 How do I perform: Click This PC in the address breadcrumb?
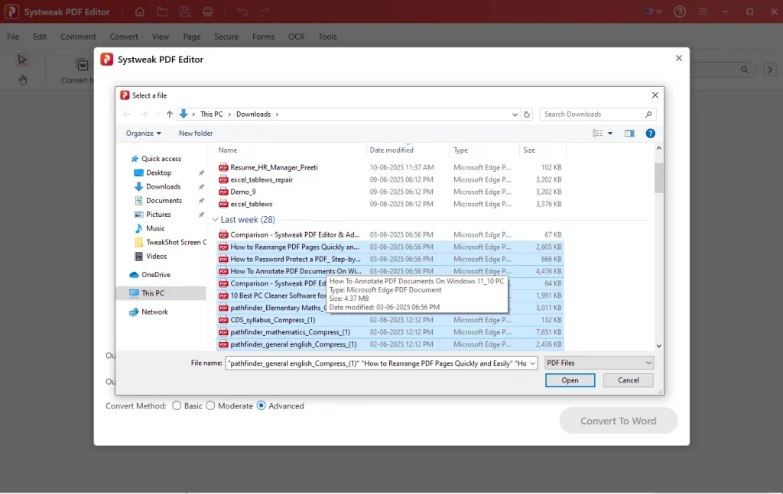point(212,115)
